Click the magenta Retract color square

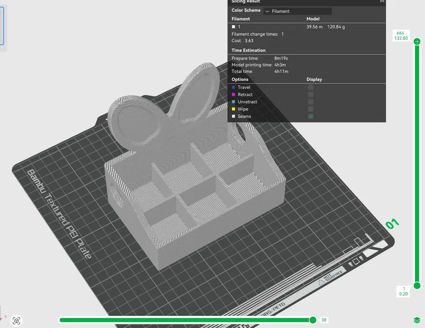[233, 94]
